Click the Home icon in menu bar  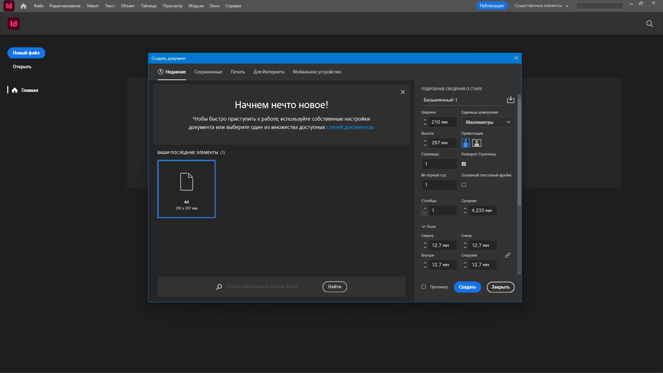coord(23,6)
